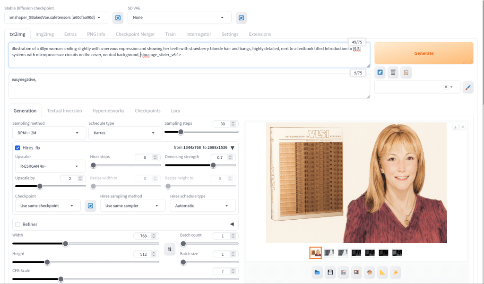Open the output folder icon

tap(318, 272)
